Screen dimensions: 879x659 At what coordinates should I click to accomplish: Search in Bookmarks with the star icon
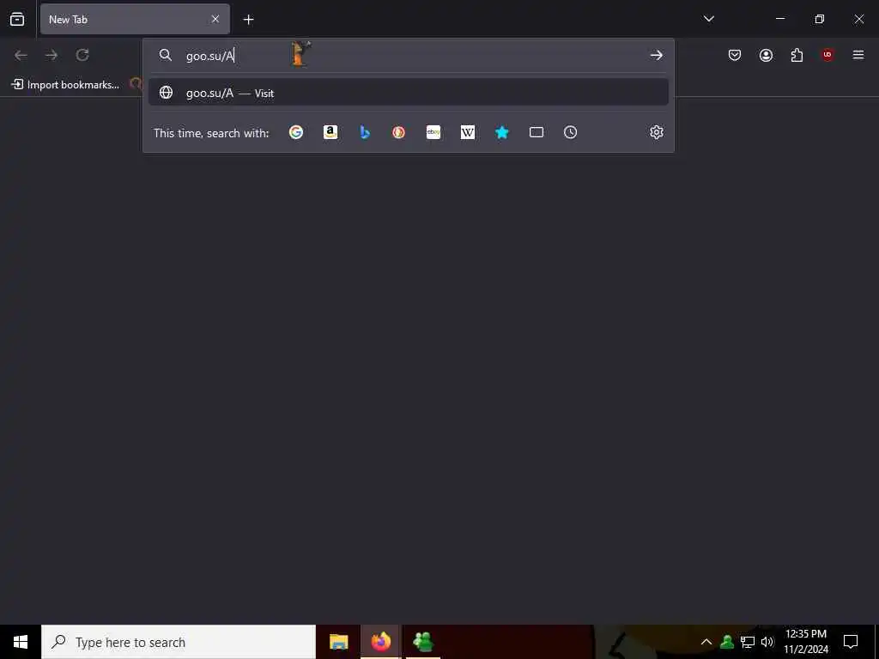501,132
